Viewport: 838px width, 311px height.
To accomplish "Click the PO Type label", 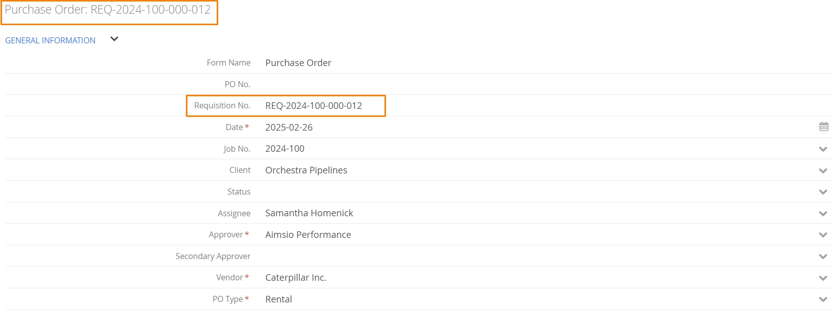I will coord(228,299).
